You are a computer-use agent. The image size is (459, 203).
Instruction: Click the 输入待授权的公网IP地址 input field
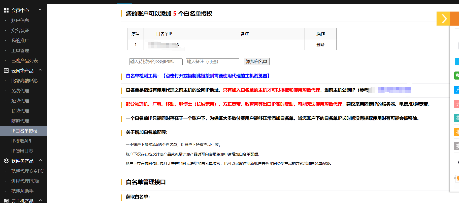tap(156, 62)
